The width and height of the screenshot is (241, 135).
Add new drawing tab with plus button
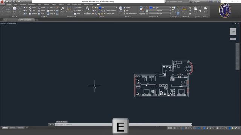click(37, 20)
